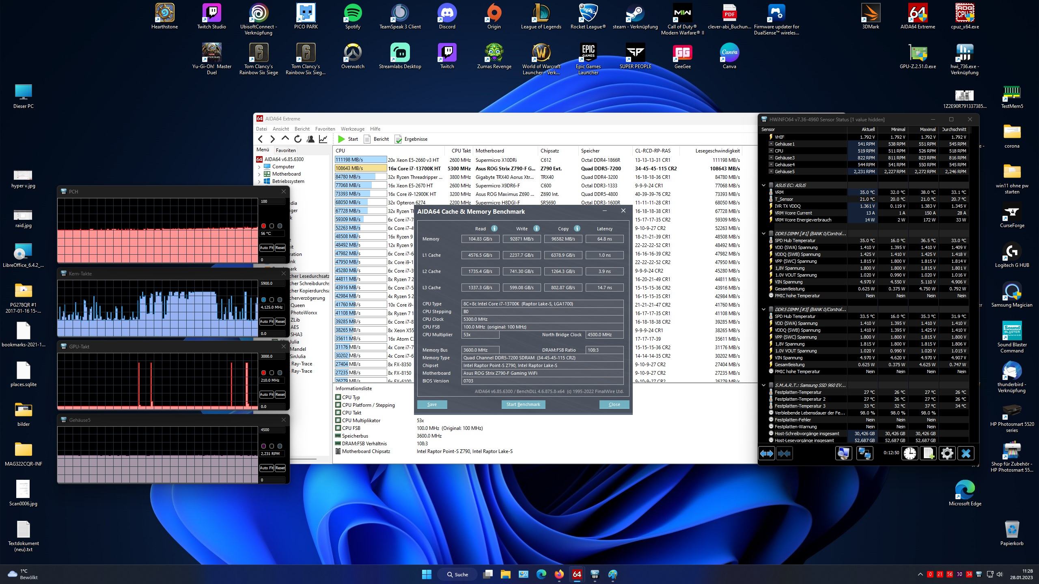
Task: Start HWiNFO logging with sheet-plus icon
Action: [928, 453]
